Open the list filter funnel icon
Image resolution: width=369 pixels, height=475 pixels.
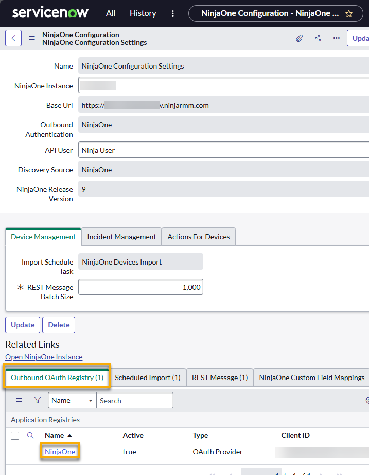pyautogui.click(x=37, y=400)
